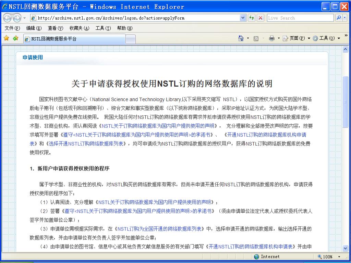Image resolution: width=351 pixels, height=263 pixels.
Task: Click the vertical scrollbar thumb
Action: tap(346, 102)
